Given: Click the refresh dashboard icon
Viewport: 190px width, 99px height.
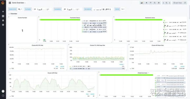Looking at the screenshot, I should pyautogui.click(x=185, y=3).
